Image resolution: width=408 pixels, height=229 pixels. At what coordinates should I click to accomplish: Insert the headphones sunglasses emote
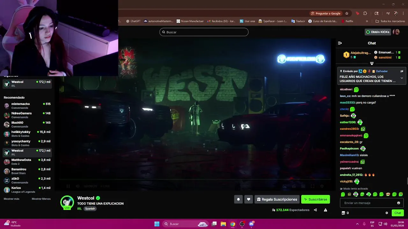pos(356,194)
